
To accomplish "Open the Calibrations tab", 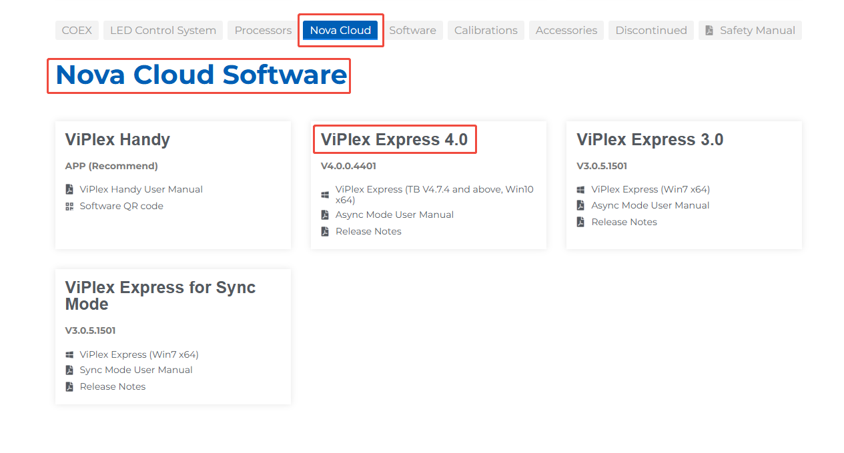I will 486,30.
